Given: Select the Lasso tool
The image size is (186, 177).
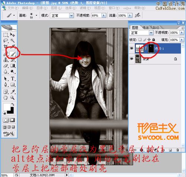Looking at the screenshot, I should pos(6,41).
